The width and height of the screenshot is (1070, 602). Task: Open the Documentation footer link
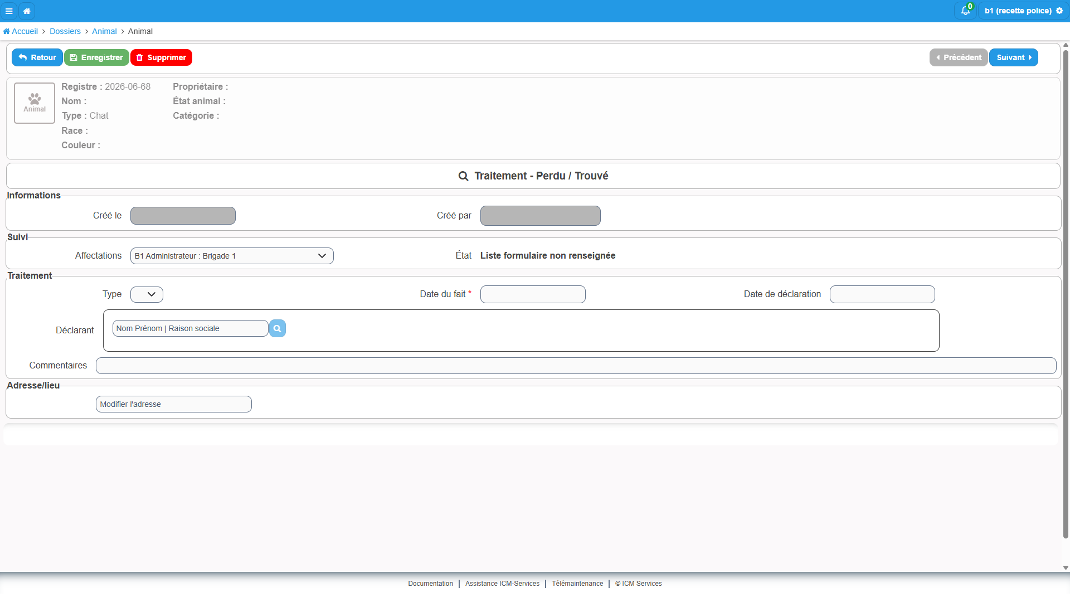tap(430, 584)
